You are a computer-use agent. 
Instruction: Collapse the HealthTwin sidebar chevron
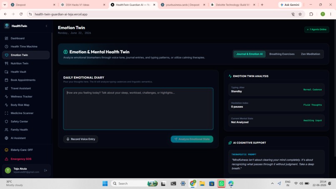pyautogui.click(x=47, y=26)
